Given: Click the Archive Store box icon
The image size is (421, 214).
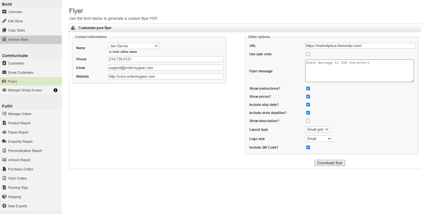Looking at the screenshot, I should (4, 39).
